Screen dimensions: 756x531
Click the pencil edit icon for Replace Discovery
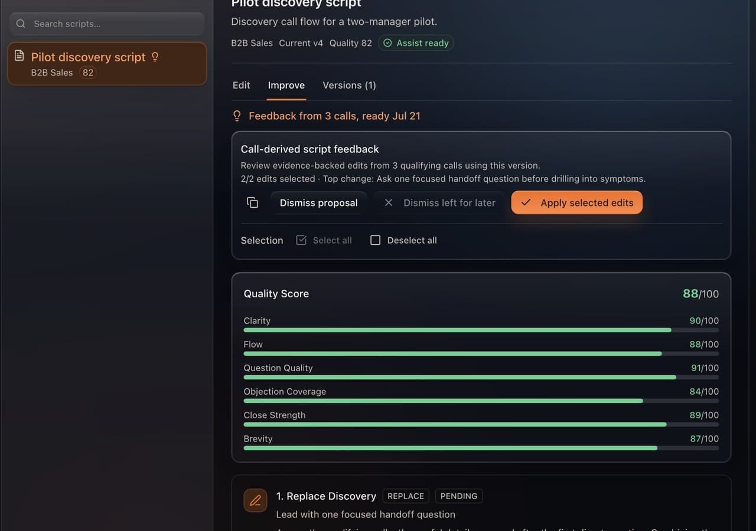[256, 501]
